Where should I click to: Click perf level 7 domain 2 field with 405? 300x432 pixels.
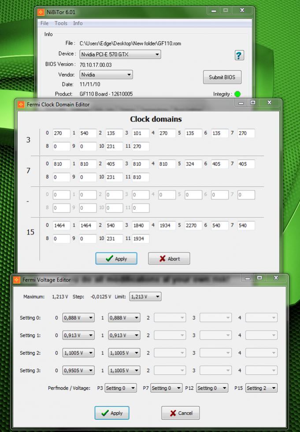pyautogui.click(x=114, y=164)
